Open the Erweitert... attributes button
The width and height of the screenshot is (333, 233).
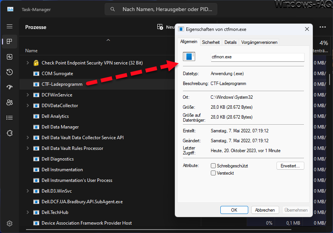pos(290,166)
